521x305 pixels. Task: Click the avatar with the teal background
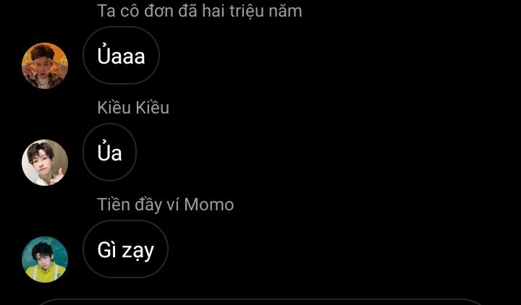coord(45,259)
